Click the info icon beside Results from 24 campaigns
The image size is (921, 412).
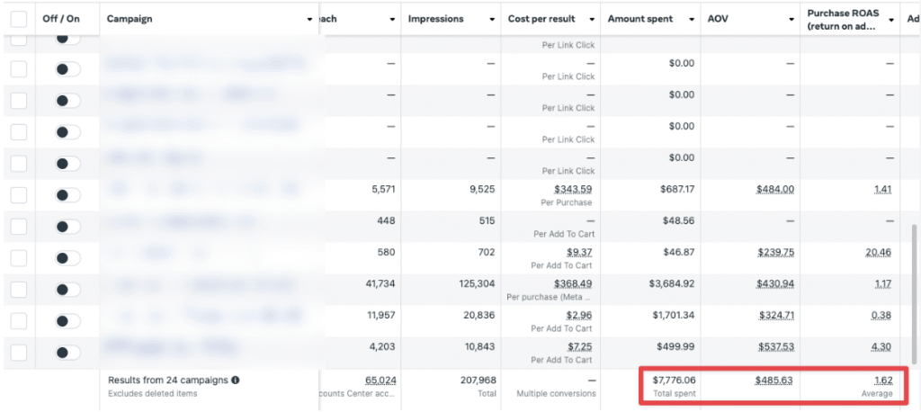pyautogui.click(x=236, y=381)
